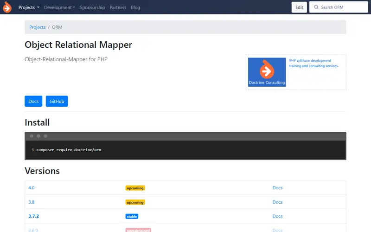Click the Versions heading
Screen dimensions: 371x232
point(42,171)
